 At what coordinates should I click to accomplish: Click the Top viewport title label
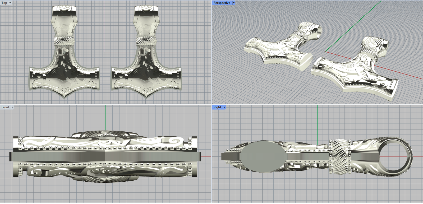(x=4, y=3)
